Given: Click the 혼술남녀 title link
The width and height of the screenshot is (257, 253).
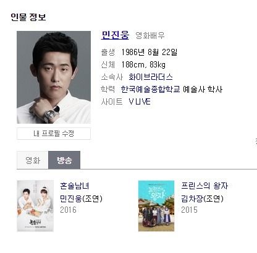Looking at the screenshot, I should click(75, 186).
